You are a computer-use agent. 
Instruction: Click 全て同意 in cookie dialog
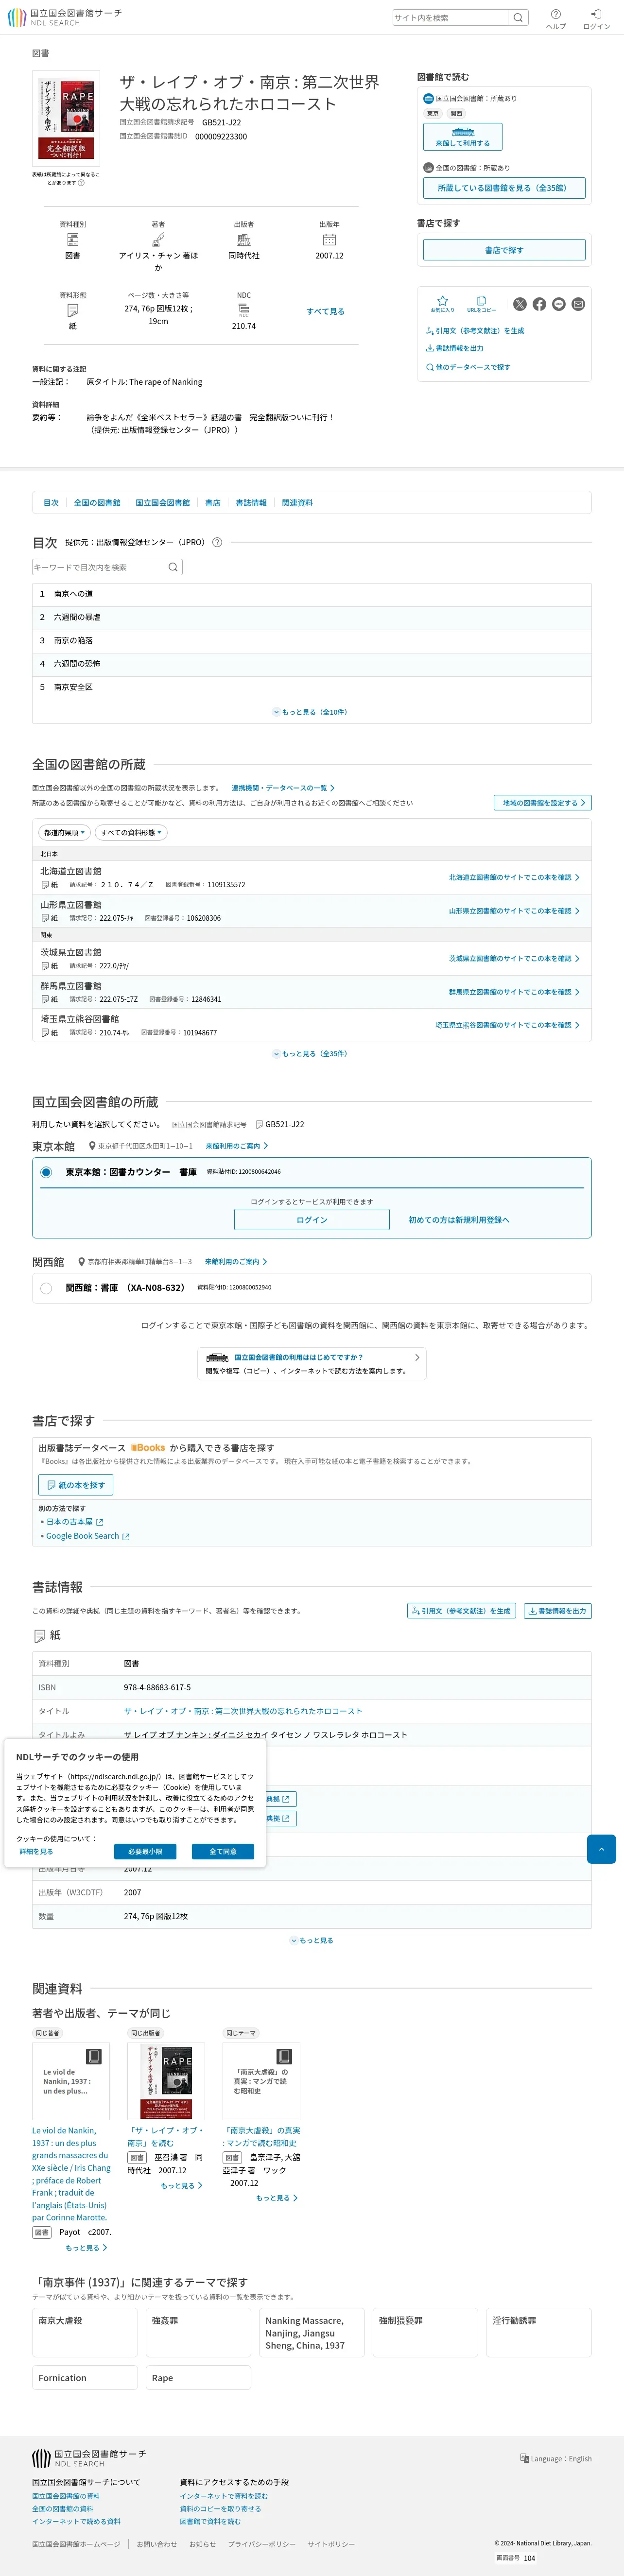pos(223,1852)
